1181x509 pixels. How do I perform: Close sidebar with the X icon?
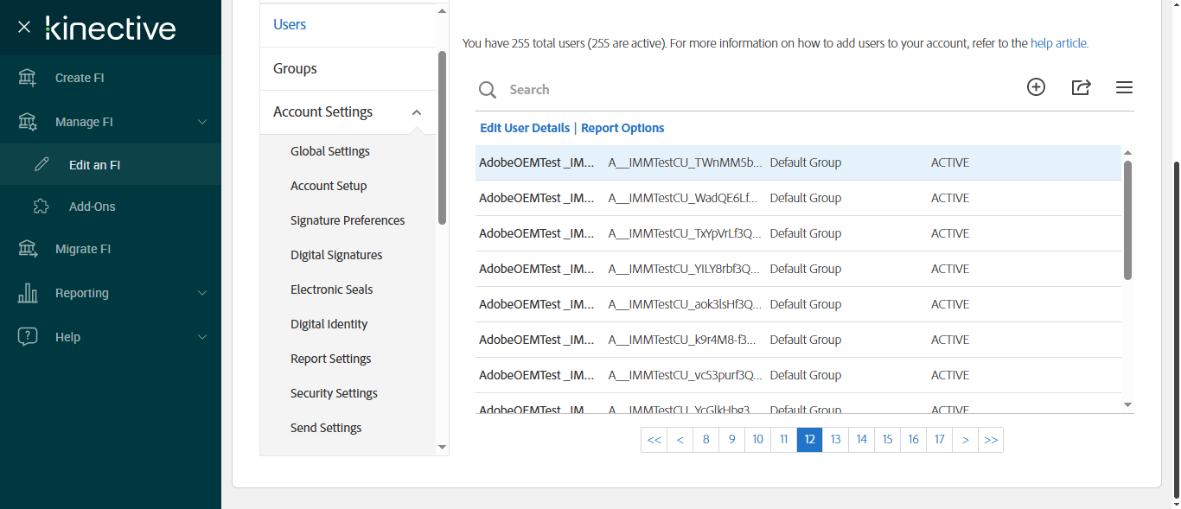(x=24, y=28)
